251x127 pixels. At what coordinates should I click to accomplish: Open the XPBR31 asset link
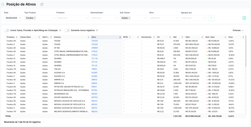point(95,48)
